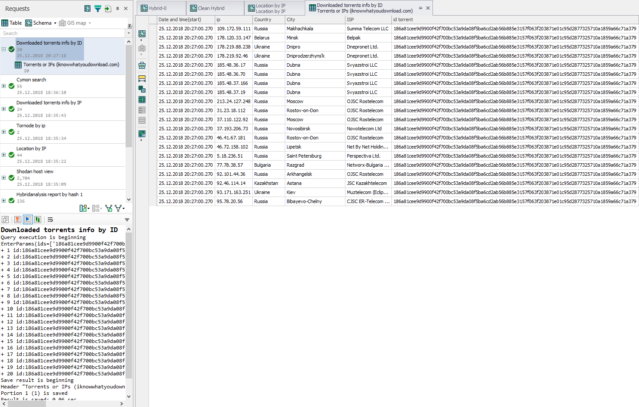Click the Schema view button
This screenshot has height=407, width=639.
(39, 23)
